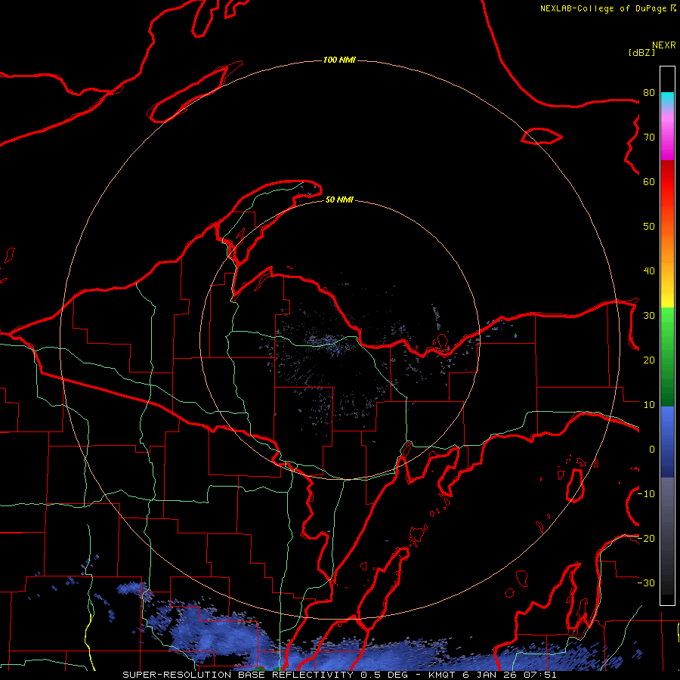Click the 50 NMI range ring label
680x680 pixels.
[339, 199]
